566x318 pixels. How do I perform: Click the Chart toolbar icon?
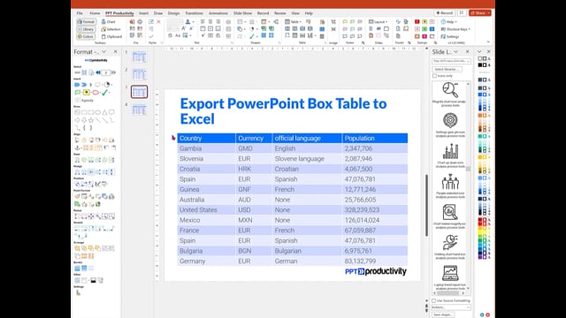[108, 21]
